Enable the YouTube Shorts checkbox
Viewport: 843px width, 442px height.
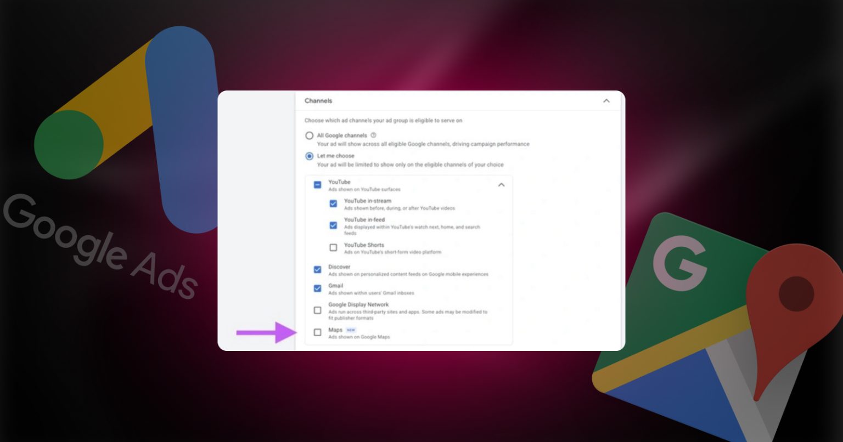tap(333, 248)
